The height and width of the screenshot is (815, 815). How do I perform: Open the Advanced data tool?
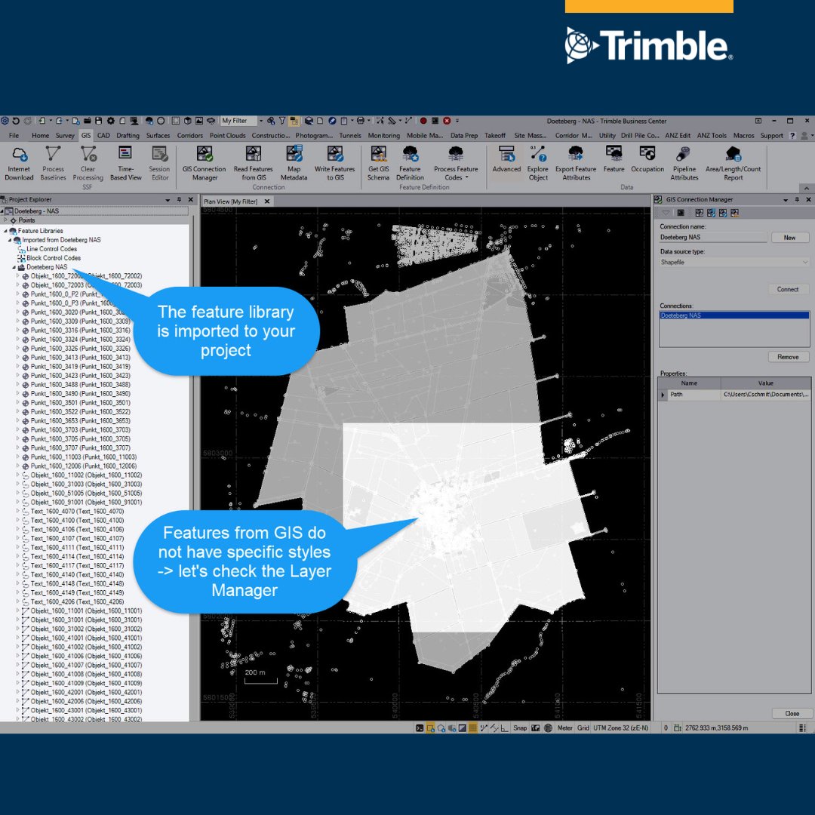[x=507, y=158]
